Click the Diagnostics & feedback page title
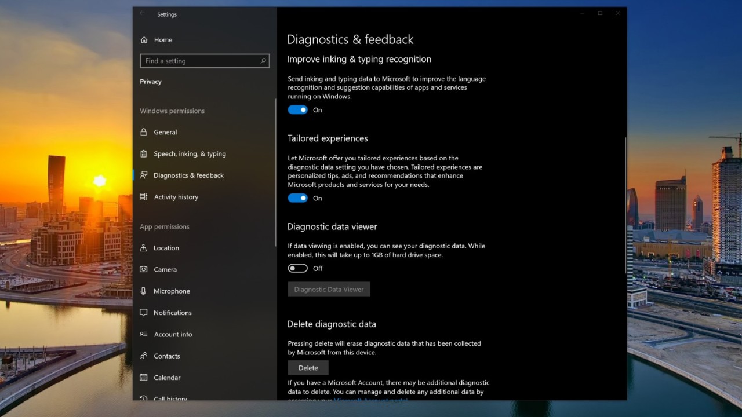The image size is (742, 417). [350, 39]
